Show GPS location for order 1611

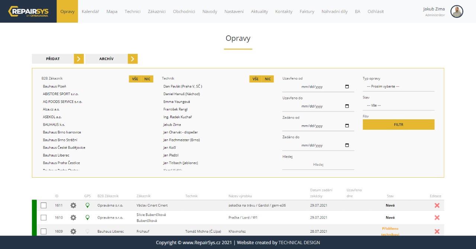point(87,206)
